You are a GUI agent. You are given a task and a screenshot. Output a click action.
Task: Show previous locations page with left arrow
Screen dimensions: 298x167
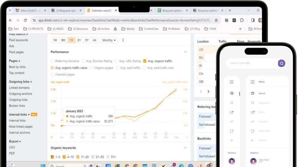201,91
